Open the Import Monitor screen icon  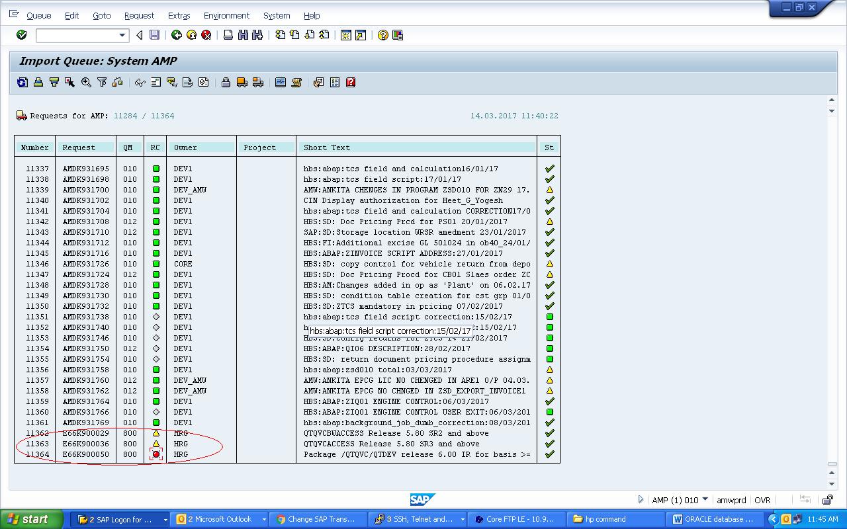pos(281,82)
